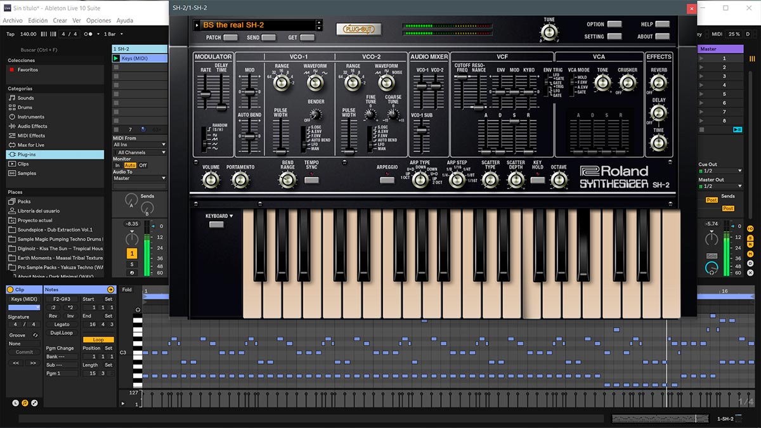This screenshot has height=428, width=761.
Task: Open the Audio To Master dropdown
Action: [140, 178]
